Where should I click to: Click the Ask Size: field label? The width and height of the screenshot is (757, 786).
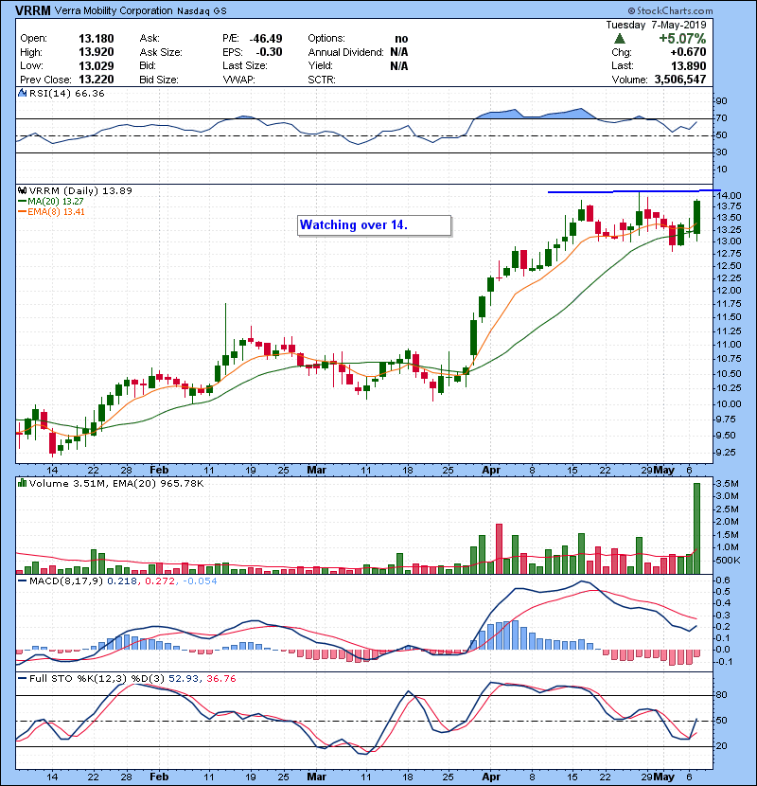click(x=161, y=52)
